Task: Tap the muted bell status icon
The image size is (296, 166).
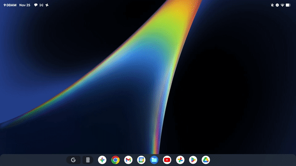Action: click(x=272, y=5)
